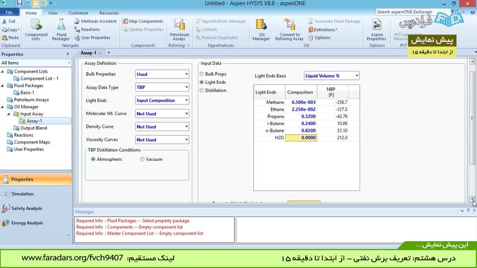Switch to the Customize ribbon tab
The image size is (477, 268).
click(x=78, y=13)
